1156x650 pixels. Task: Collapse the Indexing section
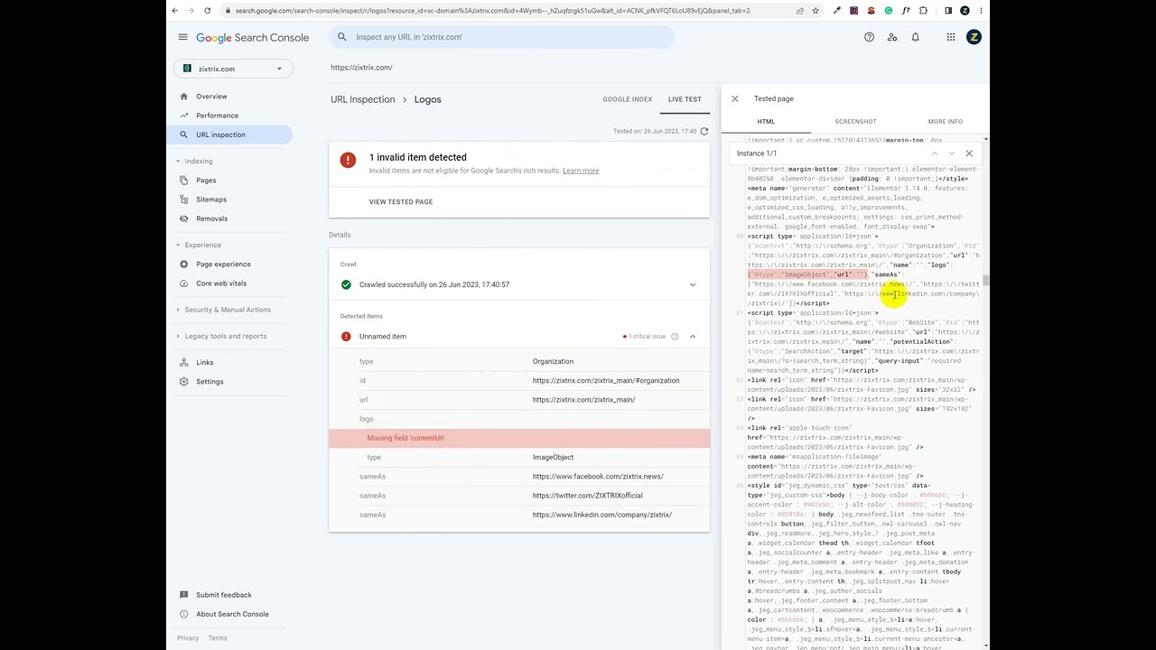point(199,161)
